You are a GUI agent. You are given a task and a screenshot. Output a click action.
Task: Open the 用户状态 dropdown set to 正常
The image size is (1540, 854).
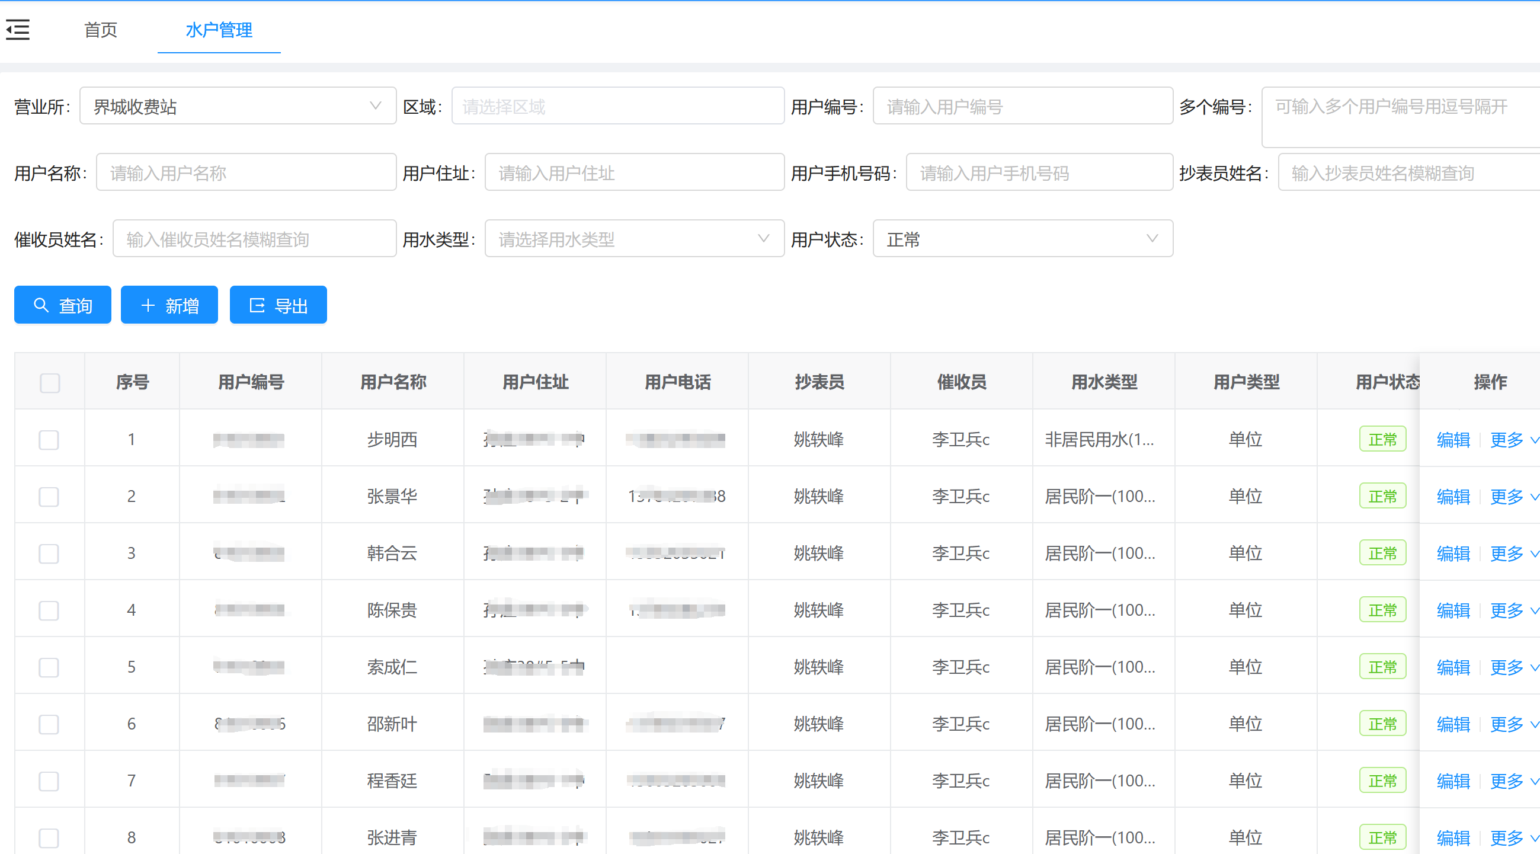click(x=1022, y=239)
